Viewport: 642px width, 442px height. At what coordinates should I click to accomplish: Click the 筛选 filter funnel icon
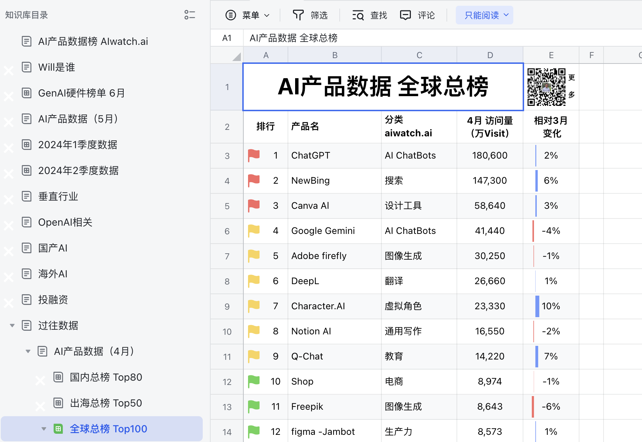[x=298, y=15]
